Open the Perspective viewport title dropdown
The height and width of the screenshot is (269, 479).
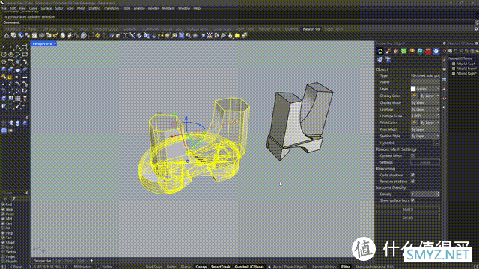tap(55, 44)
